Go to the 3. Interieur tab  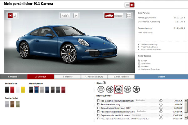point(67,77)
